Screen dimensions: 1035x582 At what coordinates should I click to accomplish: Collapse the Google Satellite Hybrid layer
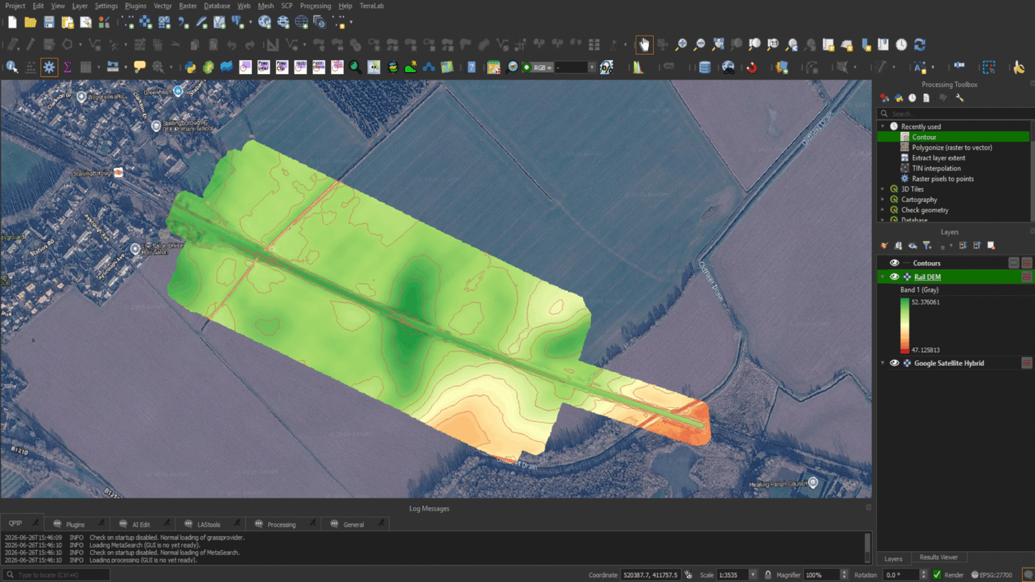883,363
